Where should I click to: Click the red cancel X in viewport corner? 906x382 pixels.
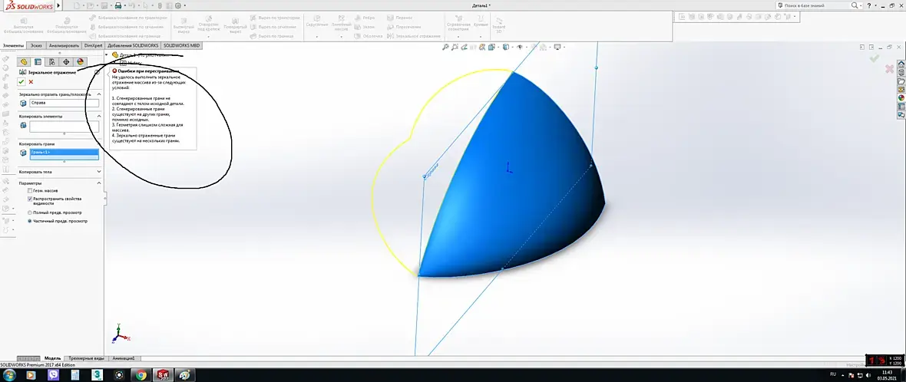coord(889,69)
